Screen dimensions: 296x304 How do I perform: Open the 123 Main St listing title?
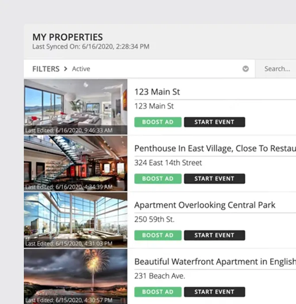tap(157, 92)
